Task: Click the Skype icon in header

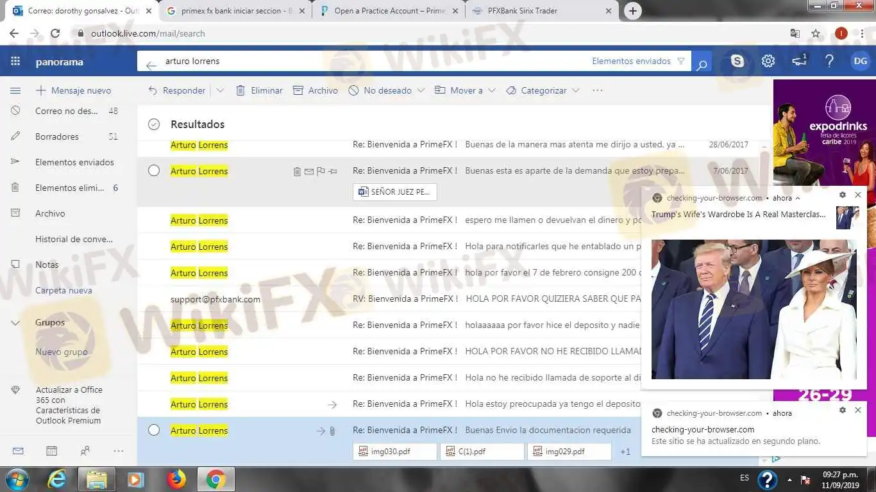Action: [x=737, y=61]
